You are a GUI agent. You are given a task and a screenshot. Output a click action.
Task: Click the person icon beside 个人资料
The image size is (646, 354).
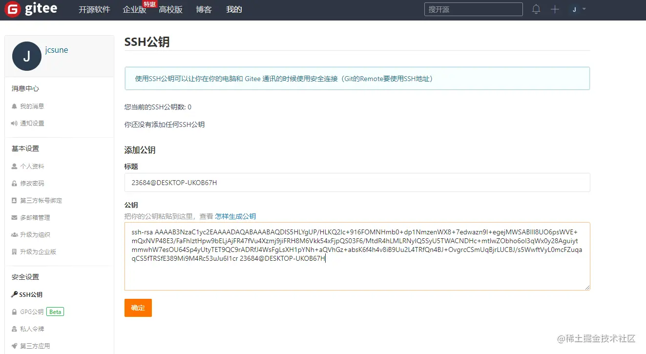point(14,166)
